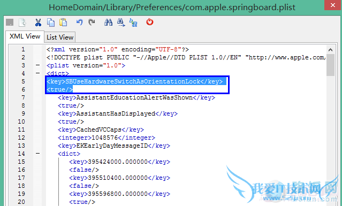Click the false tag on line 16
Image resolution: width=342 pixels, height=206 pixels.
coord(84,170)
